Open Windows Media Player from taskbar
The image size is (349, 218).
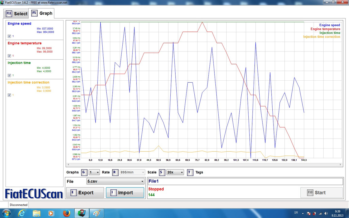coord(51,213)
